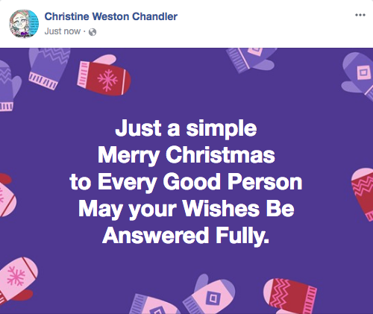373x314 pixels.
Task: Select the "to Every Good Person" line
Action: pos(186,182)
